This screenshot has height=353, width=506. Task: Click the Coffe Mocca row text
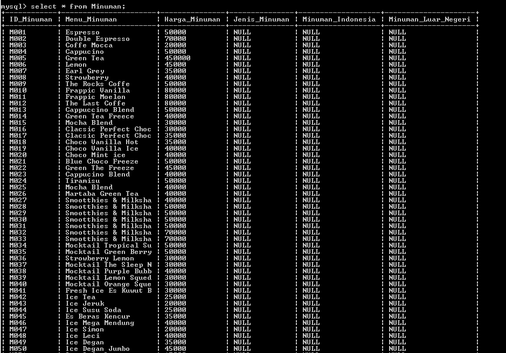89,45
